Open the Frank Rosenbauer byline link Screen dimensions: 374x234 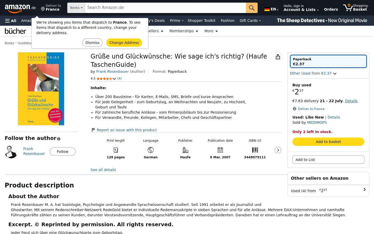[112, 71]
